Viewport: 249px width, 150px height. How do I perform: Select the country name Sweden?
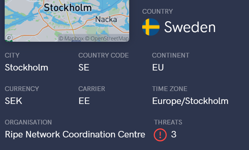point(190,27)
